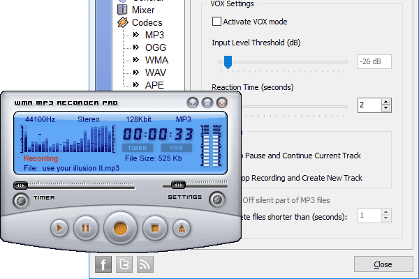Increase shorter-than seconds with up arrow
This screenshot has height=279, width=419.
(386, 212)
